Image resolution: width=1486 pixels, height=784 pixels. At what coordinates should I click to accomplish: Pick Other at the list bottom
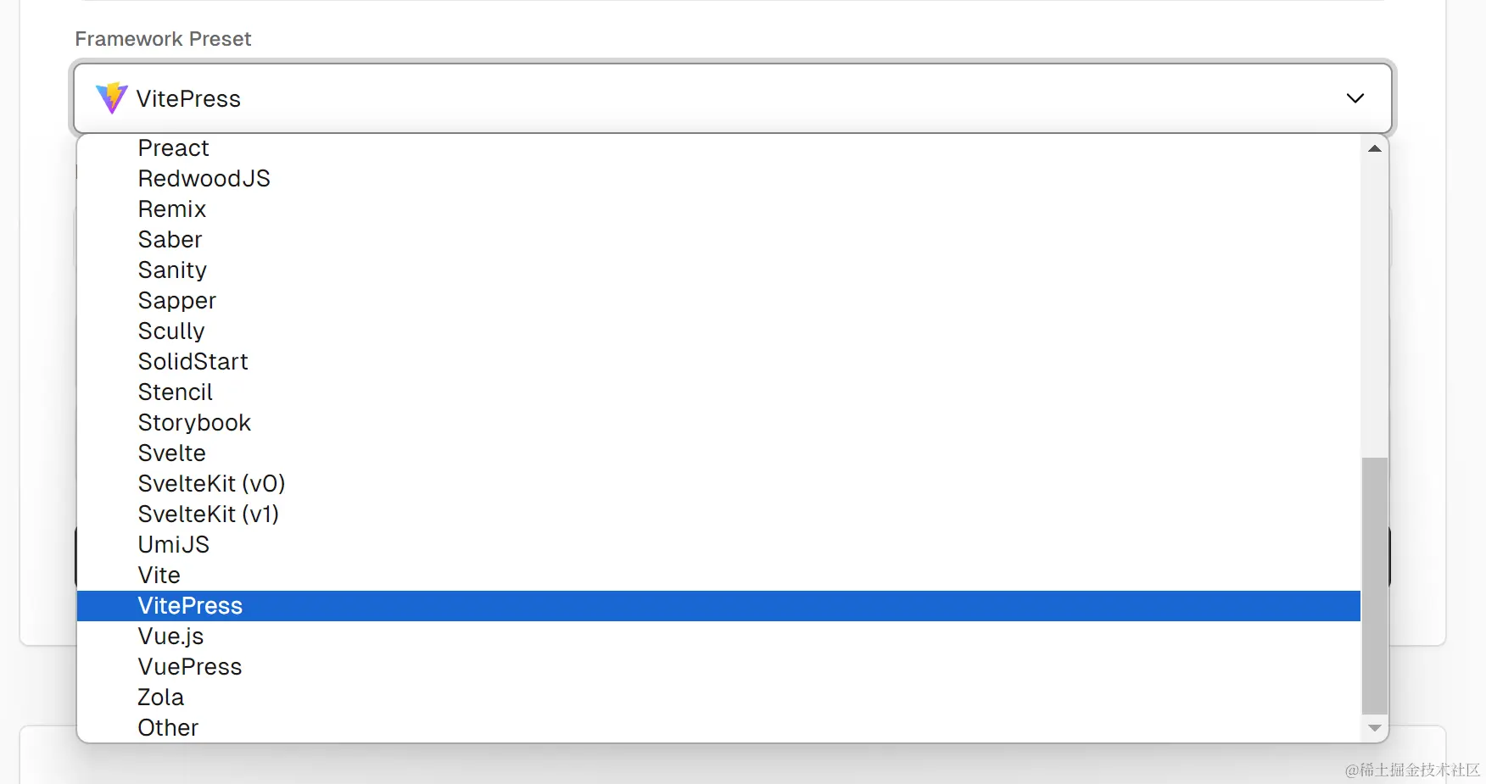click(x=718, y=728)
